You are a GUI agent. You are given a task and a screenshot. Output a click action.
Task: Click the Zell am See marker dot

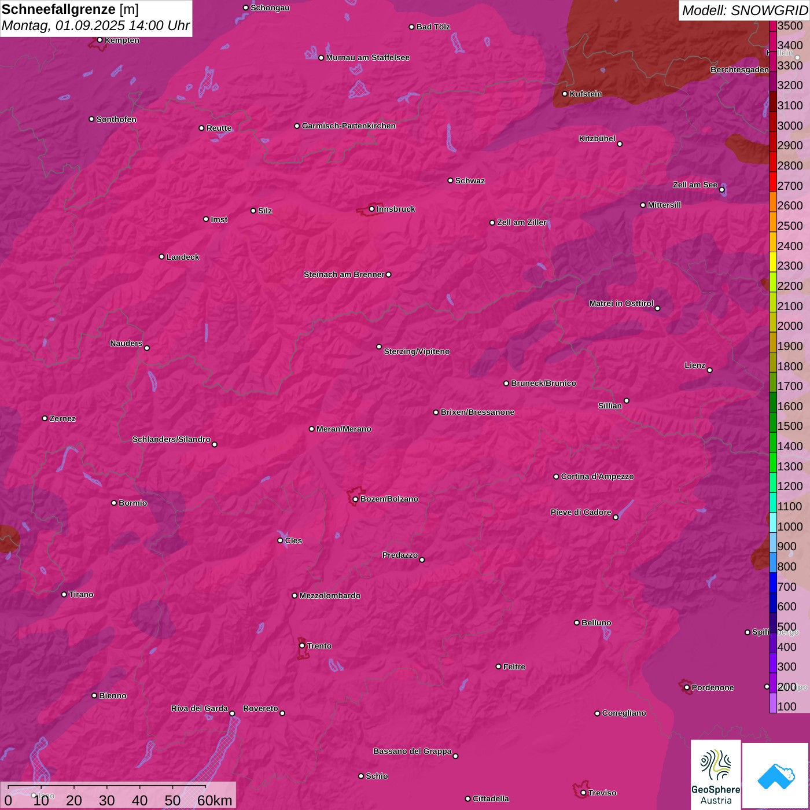coord(721,190)
